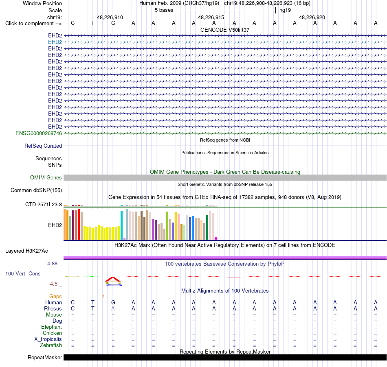
Task: Open the H3K27Ac Mark track title
Action: point(225,245)
